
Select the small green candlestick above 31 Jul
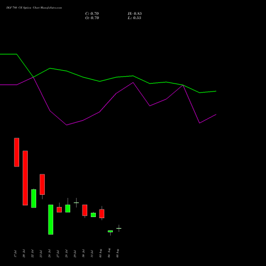pyautogui.click(x=93, y=215)
